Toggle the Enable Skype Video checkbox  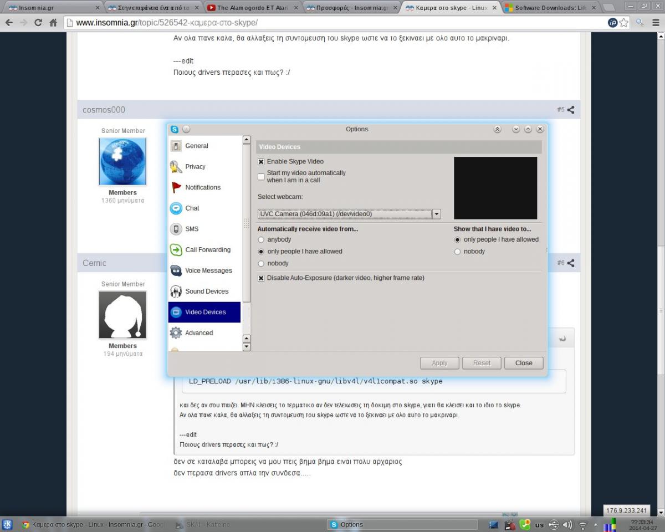tap(261, 162)
